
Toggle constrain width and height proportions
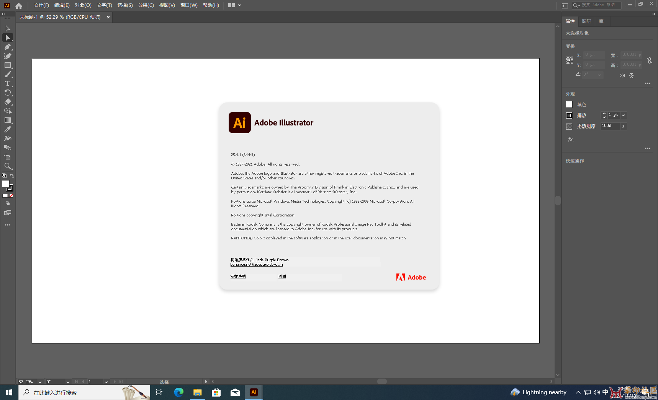[650, 60]
